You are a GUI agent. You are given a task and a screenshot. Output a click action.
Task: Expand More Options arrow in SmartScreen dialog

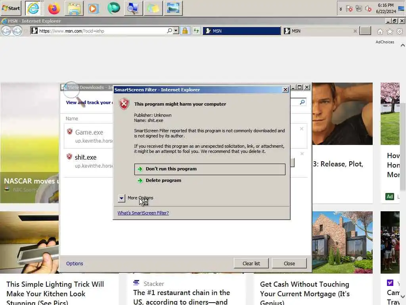[121, 198]
